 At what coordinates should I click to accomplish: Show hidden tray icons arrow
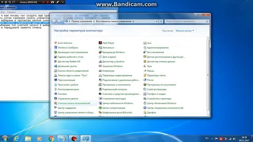point(212,139)
